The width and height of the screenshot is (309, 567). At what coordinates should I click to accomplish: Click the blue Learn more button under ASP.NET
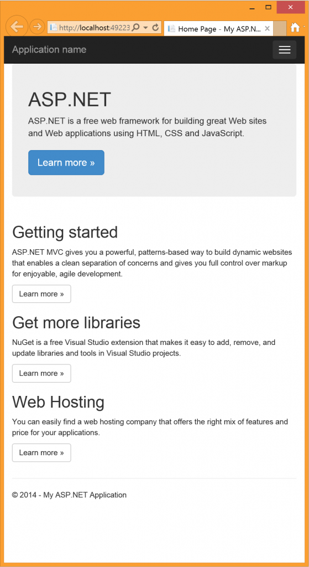[x=66, y=163]
